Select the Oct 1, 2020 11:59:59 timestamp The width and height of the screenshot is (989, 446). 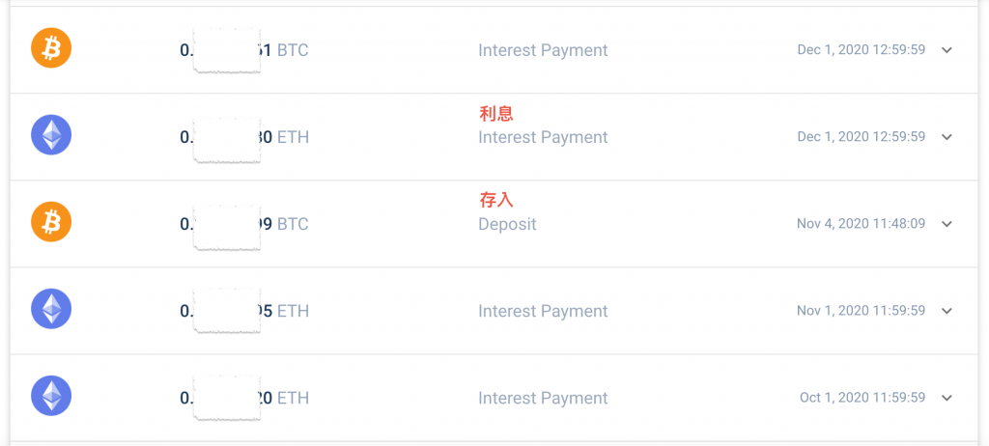pyautogui.click(x=862, y=398)
